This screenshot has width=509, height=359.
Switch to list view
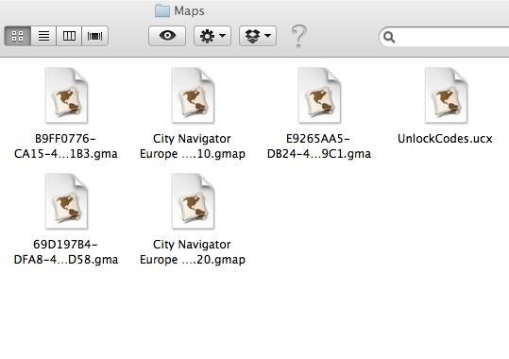tap(43, 36)
